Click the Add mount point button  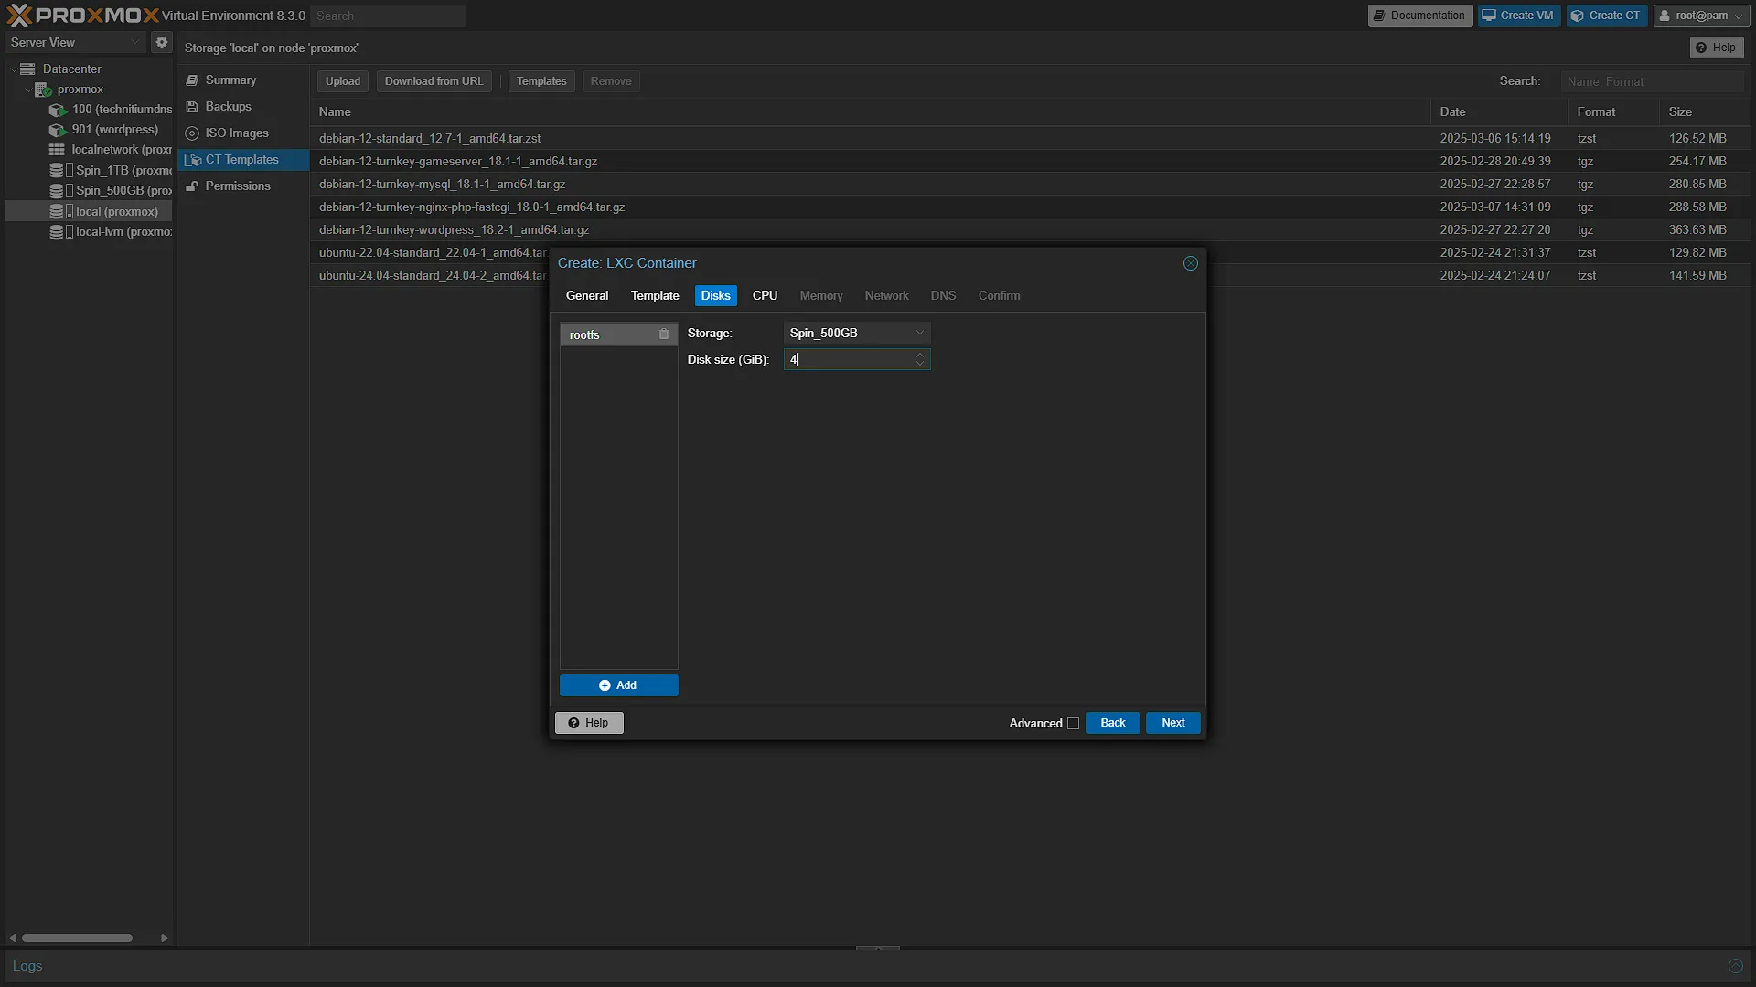coord(618,685)
